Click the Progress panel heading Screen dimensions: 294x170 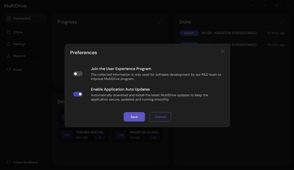[x=67, y=22]
